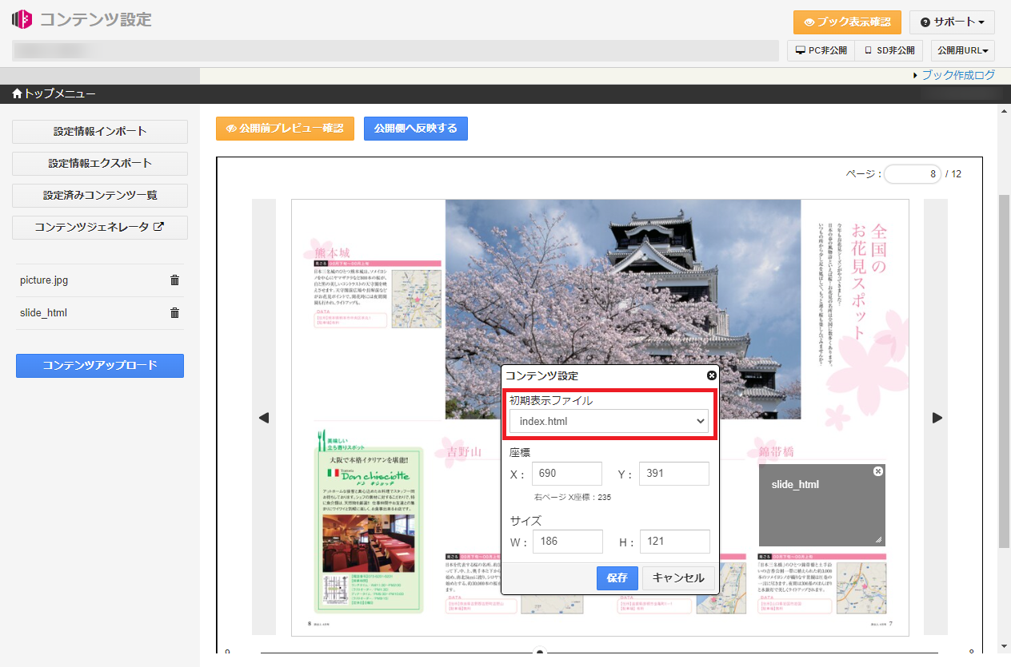Toggle SD非公開 publish status

click(889, 50)
